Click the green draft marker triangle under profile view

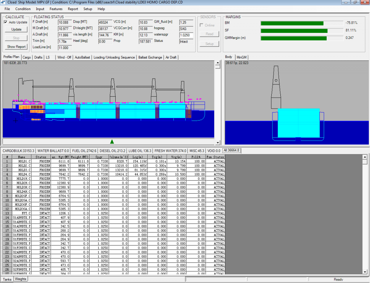coord(112,141)
